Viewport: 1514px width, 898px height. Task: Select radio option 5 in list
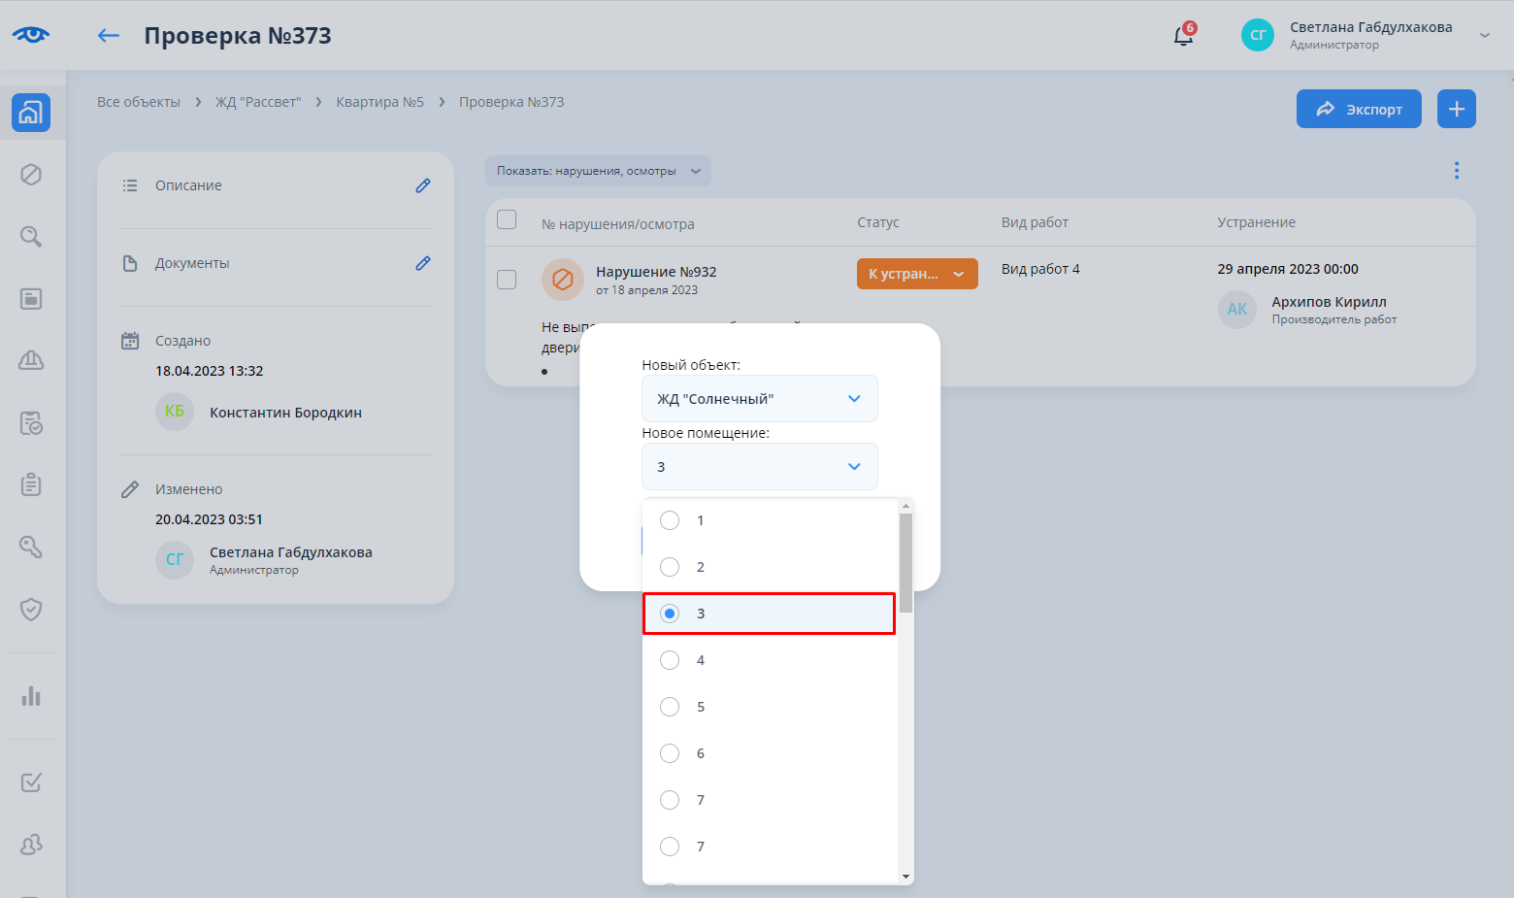(670, 707)
